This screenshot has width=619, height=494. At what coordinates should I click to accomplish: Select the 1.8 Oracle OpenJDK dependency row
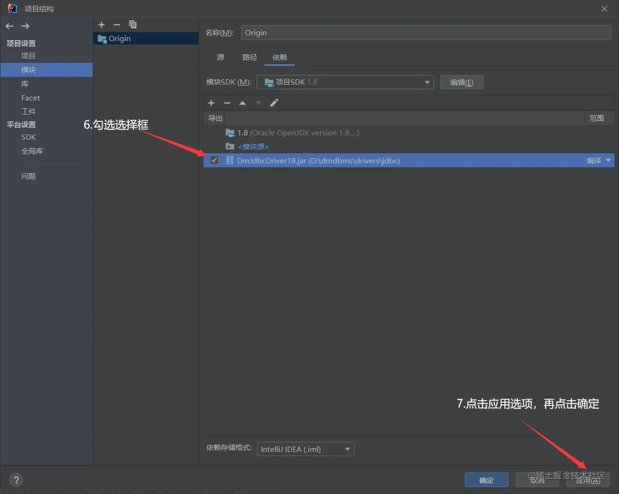[x=409, y=133]
